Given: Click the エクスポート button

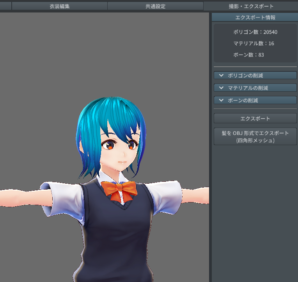Looking at the screenshot, I should (x=255, y=119).
